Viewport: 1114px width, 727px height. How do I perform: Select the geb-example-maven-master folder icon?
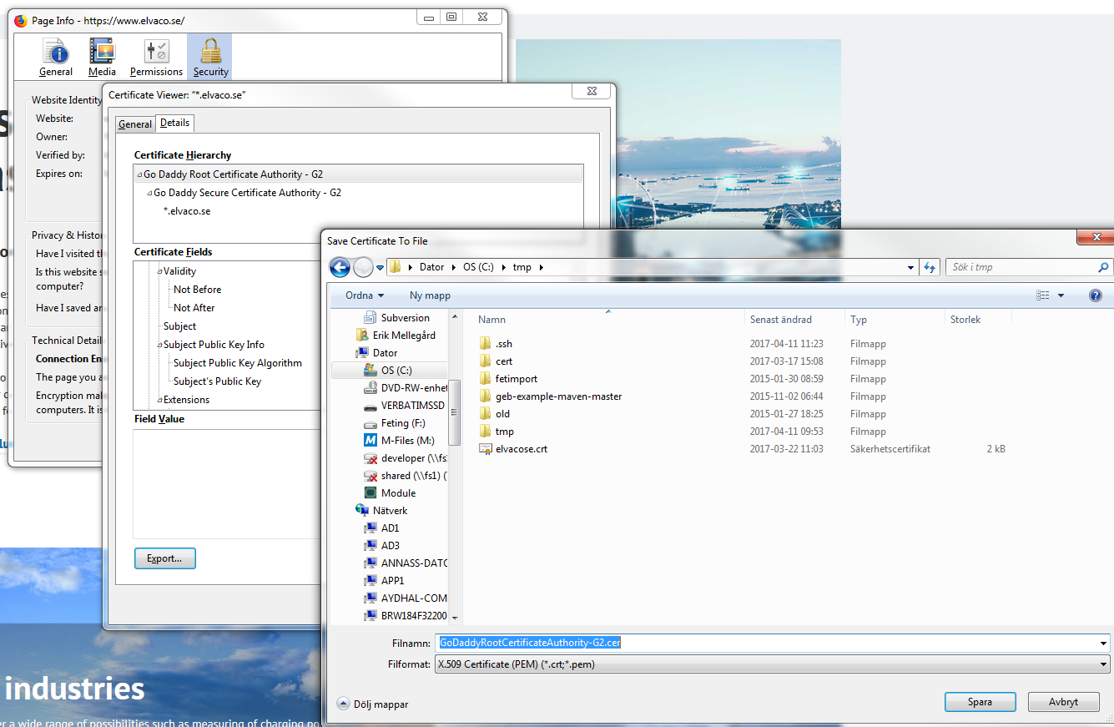486,396
